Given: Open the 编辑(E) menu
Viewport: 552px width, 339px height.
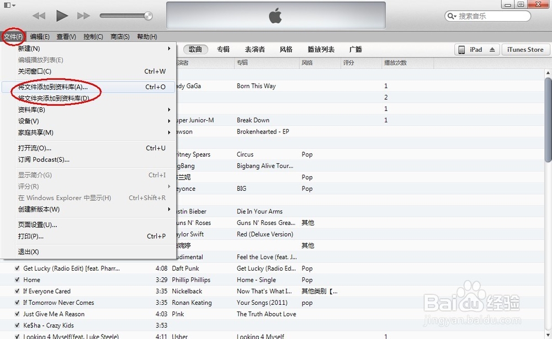Looking at the screenshot, I should [x=40, y=36].
